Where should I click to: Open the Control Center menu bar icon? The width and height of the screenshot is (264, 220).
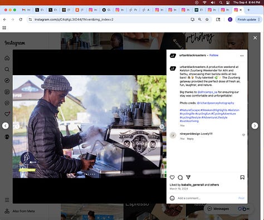pyautogui.click(x=228, y=2)
